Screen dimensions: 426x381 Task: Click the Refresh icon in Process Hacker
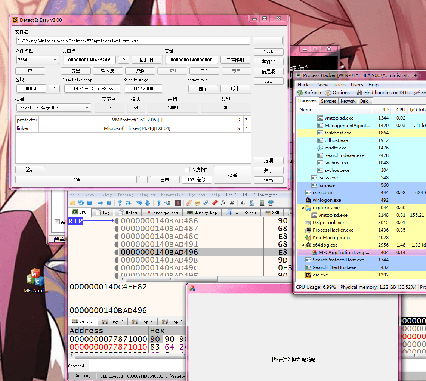click(309, 93)
